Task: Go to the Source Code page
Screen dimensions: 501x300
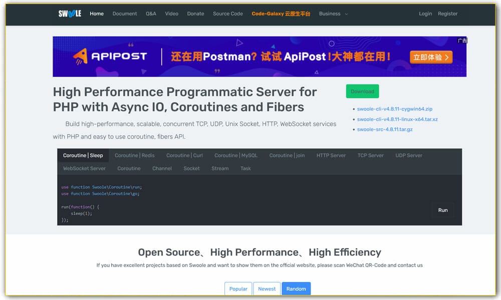Action: pos(227,13)
